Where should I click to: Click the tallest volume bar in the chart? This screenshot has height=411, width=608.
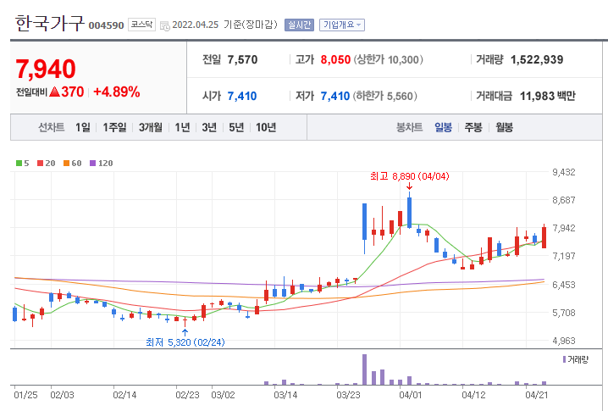pyautogui.click(x=364, y=369)
